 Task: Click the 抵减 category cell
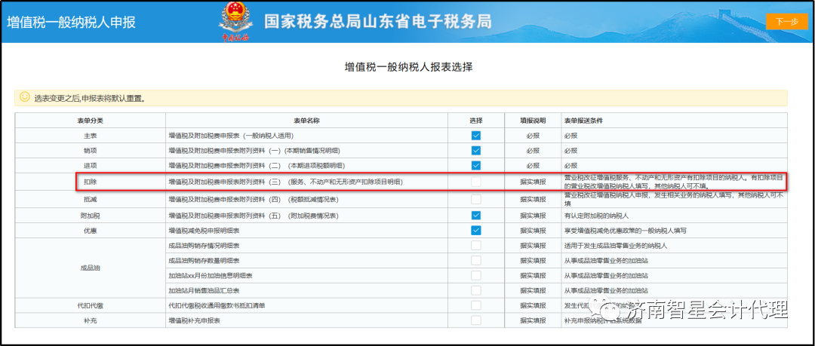tap(91, 199)
